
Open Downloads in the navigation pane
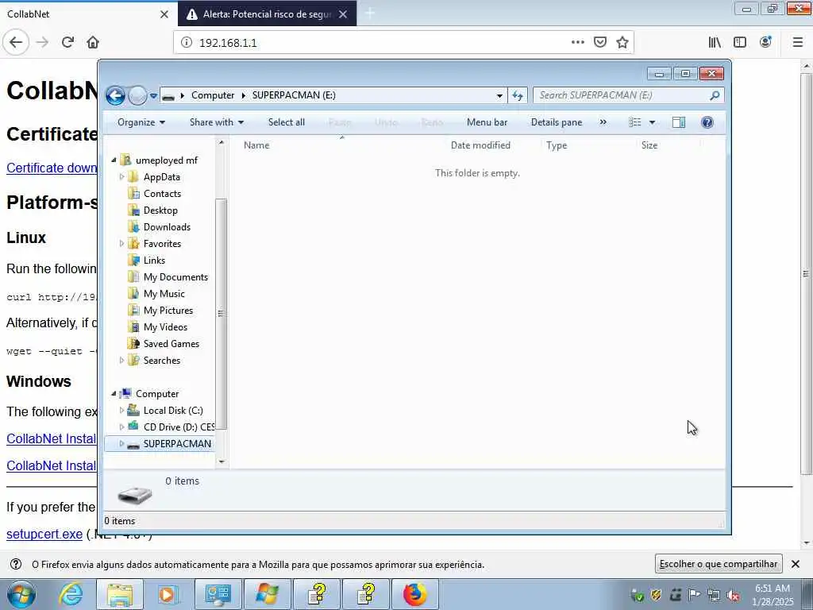coord(167,226)
